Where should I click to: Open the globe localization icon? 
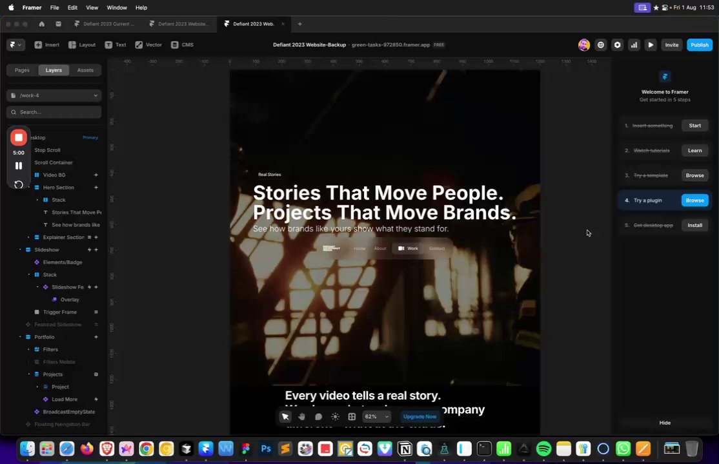(601, 45)
